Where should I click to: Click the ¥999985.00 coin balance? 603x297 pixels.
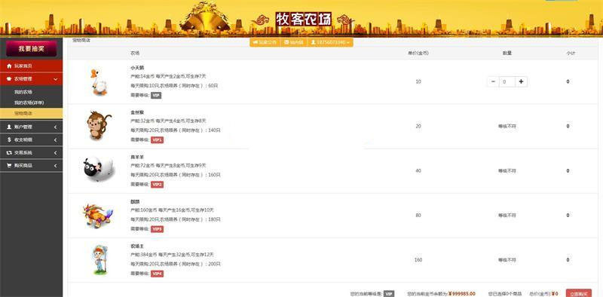[x=462, y=294]
